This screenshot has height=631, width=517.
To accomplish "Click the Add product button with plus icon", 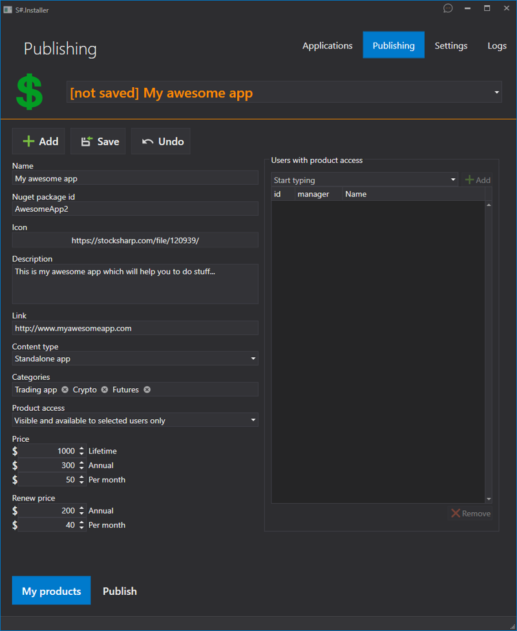I will click(39, 141).
